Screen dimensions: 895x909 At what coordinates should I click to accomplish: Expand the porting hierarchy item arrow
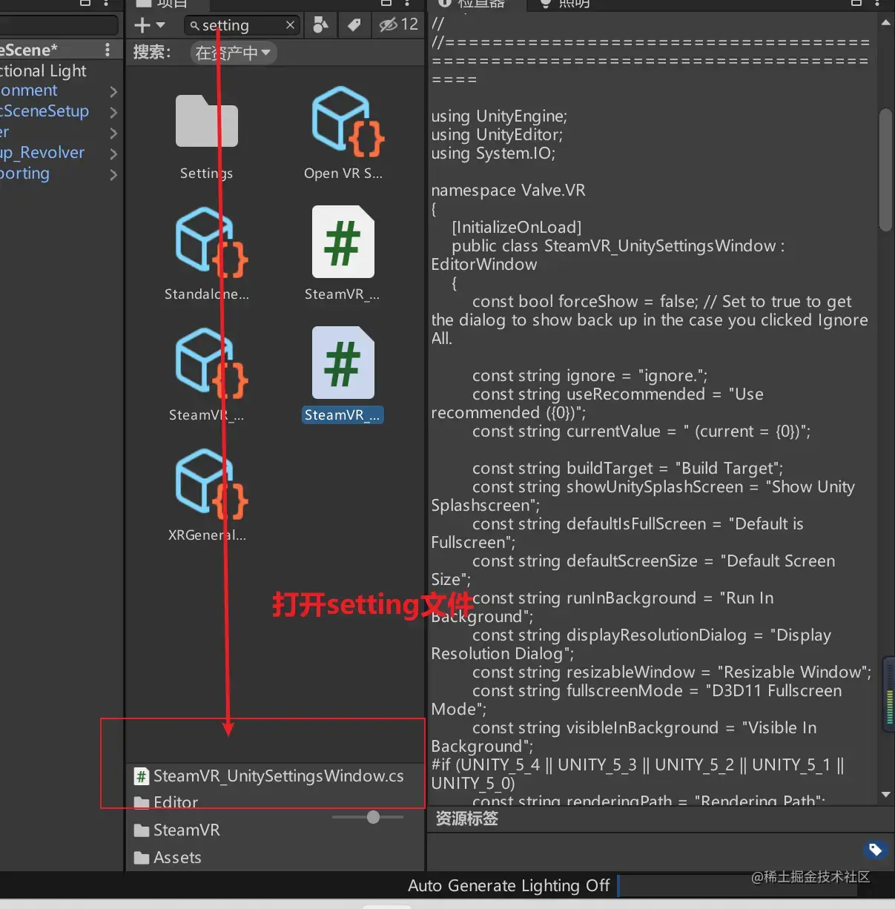point(113,174)
